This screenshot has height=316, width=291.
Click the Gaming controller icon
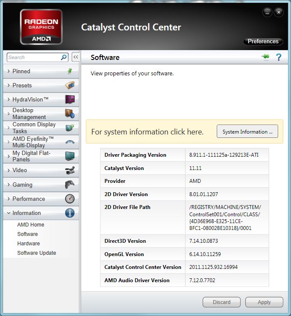[70, 185]
